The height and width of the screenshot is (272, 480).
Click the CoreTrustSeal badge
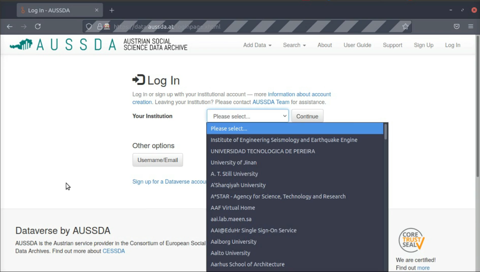pyautogui.click(x=411, y=240)
